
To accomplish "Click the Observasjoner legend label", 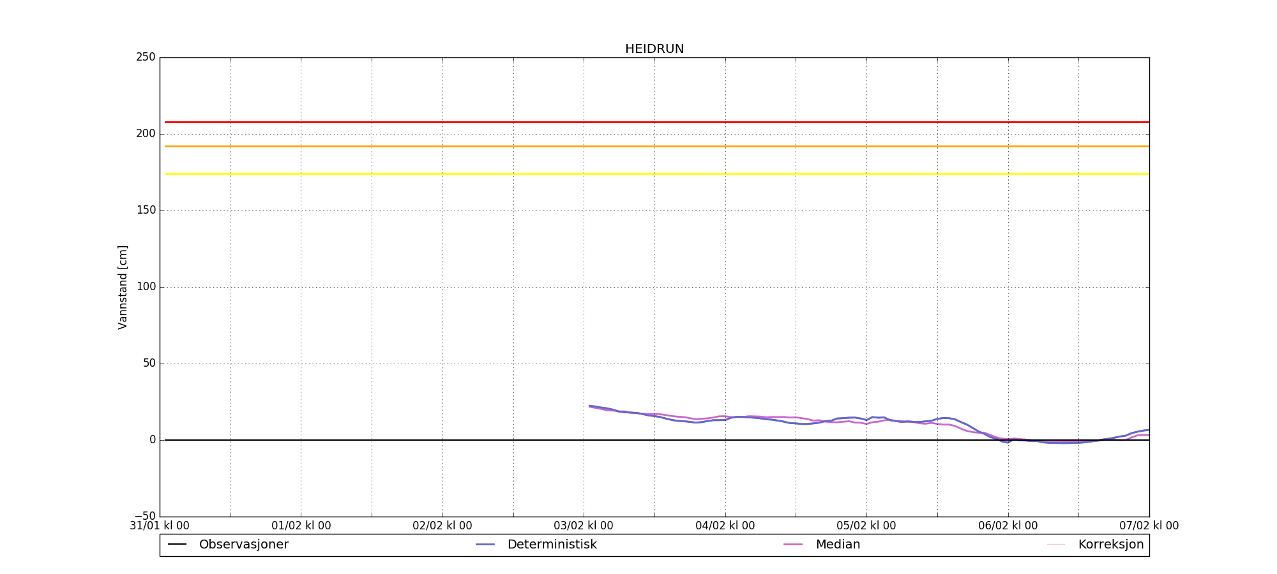I will coord(243,545).
